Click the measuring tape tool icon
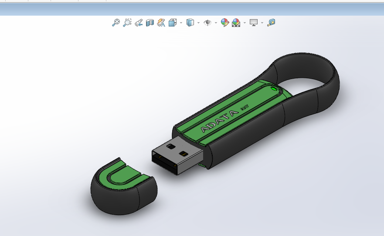Viewport: 384px width, 236px height. (271, 23)
